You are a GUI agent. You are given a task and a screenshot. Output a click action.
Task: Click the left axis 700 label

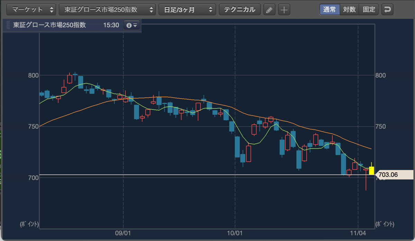point(33,177)
